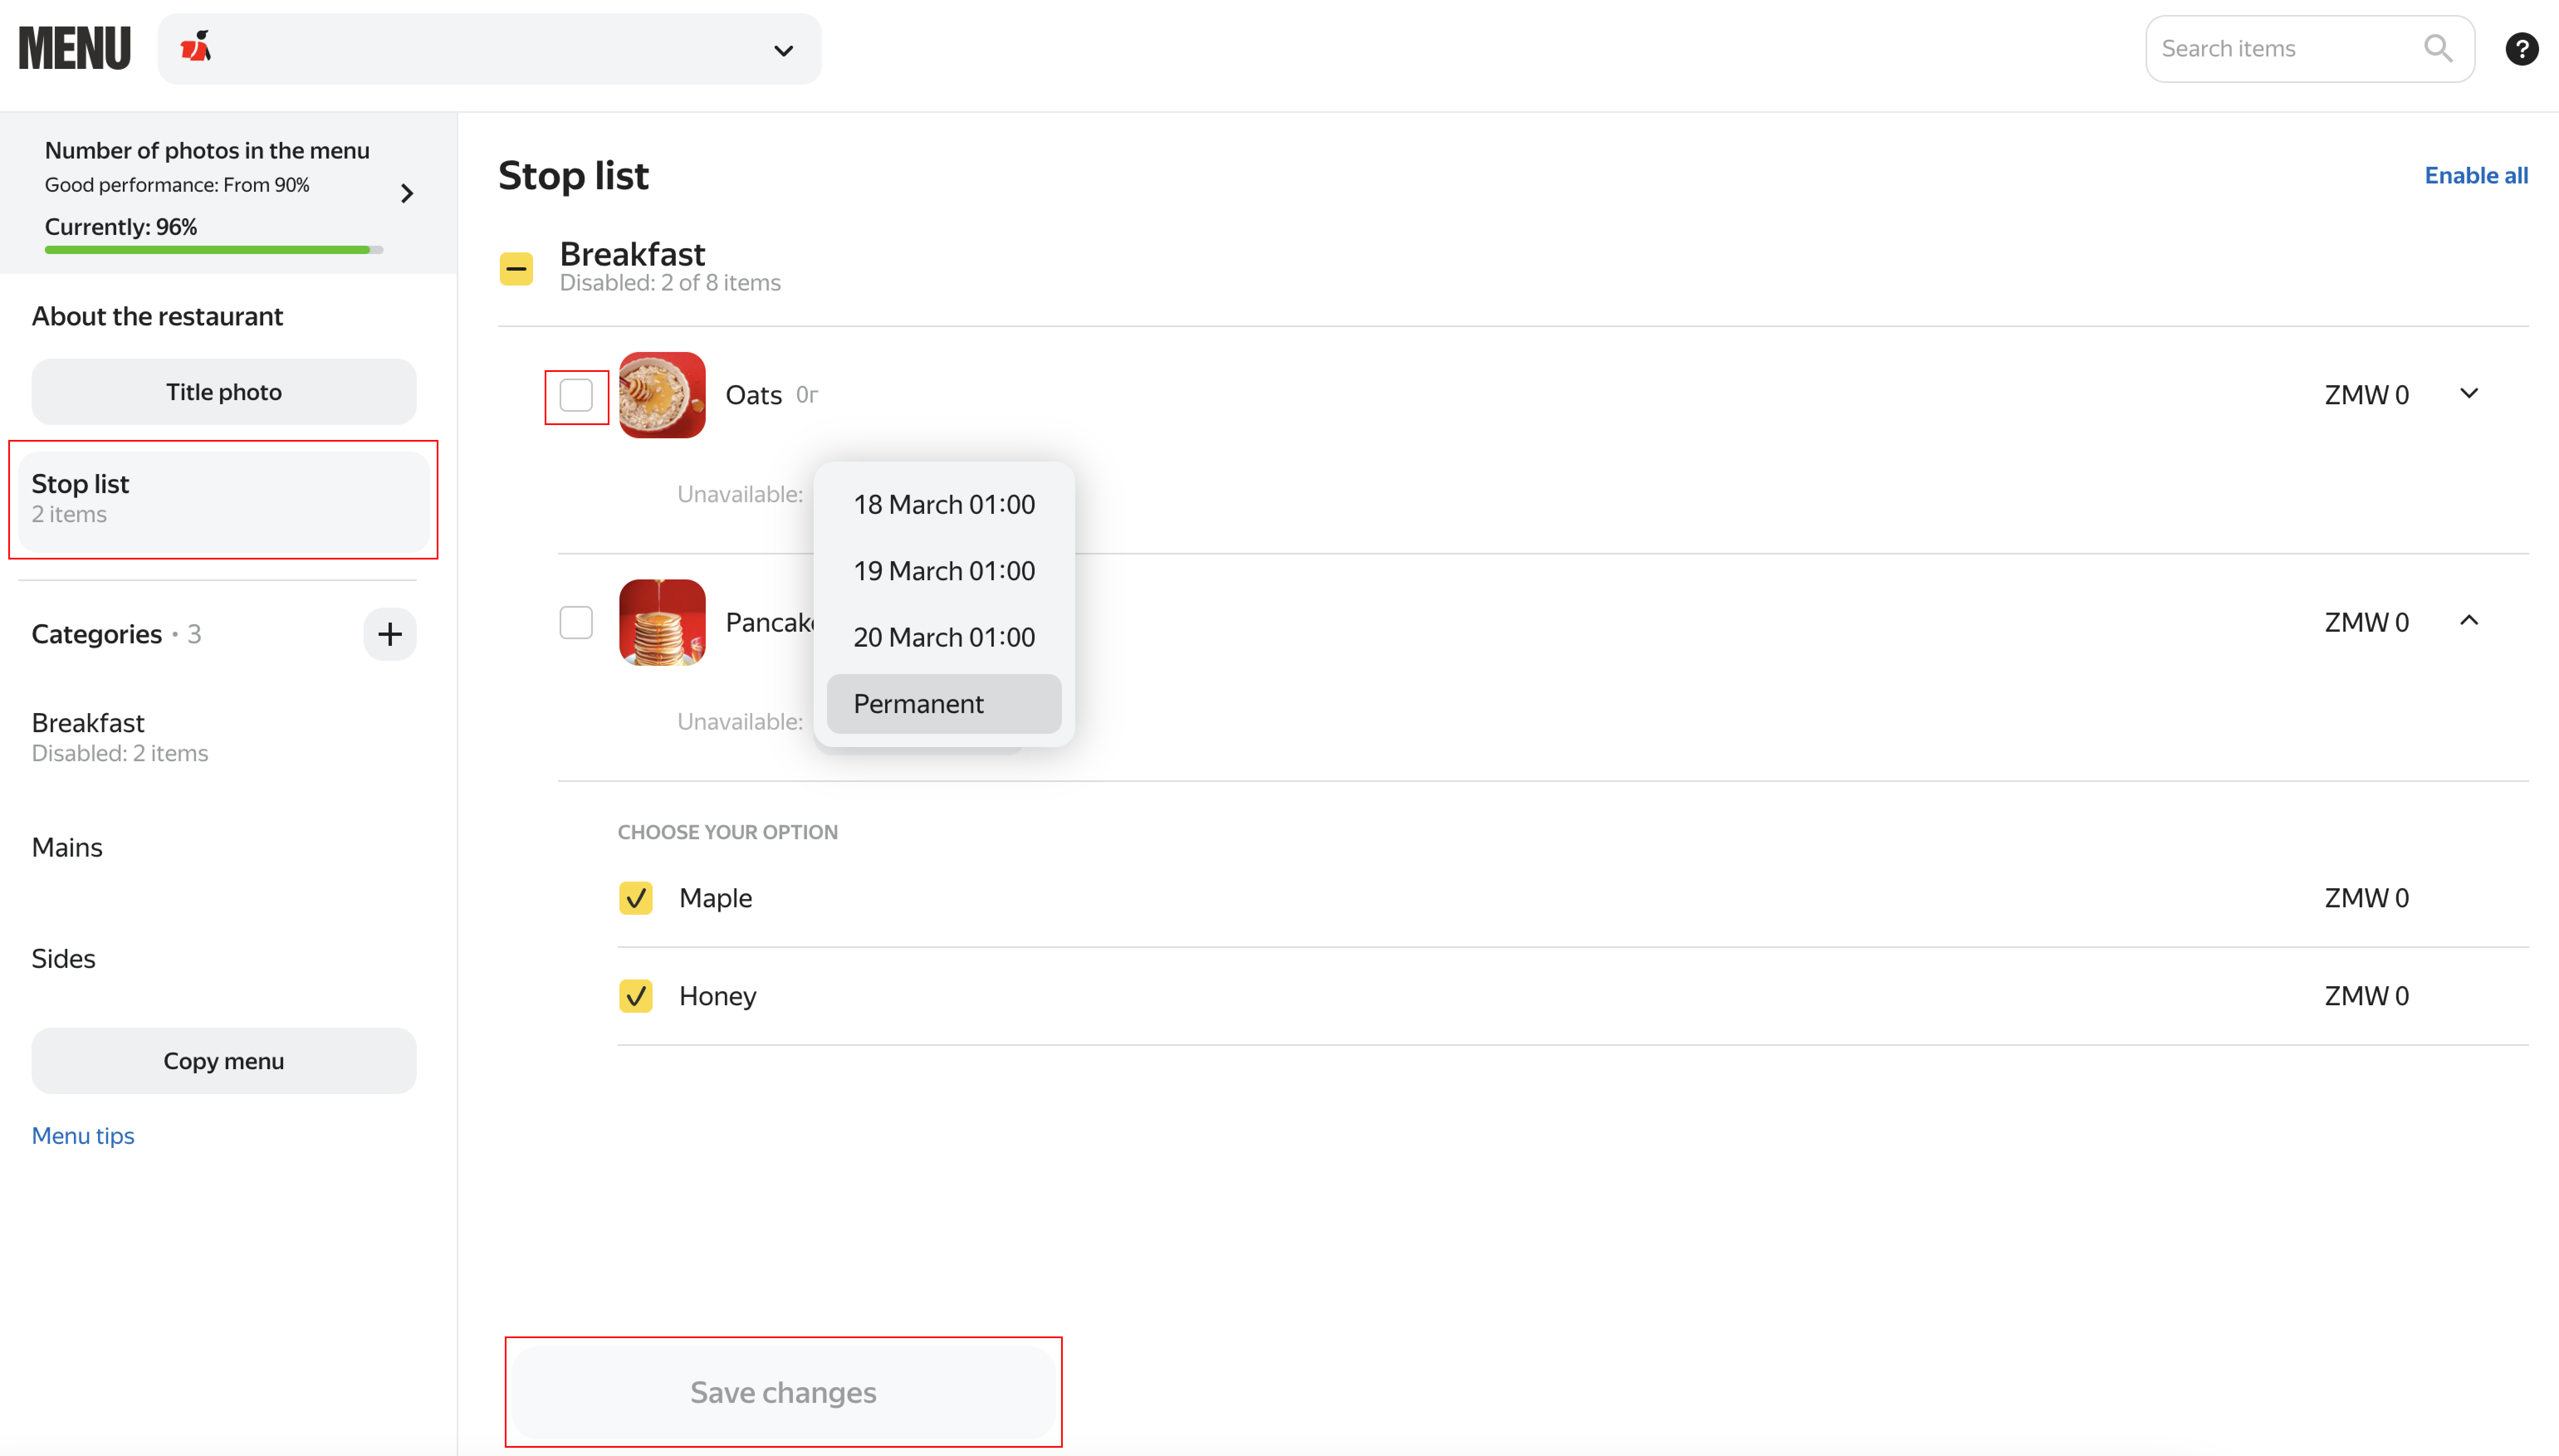The image size is (2559, 1456).
Task: Add a new category with plus icon
Action: (x=390, y=634)
